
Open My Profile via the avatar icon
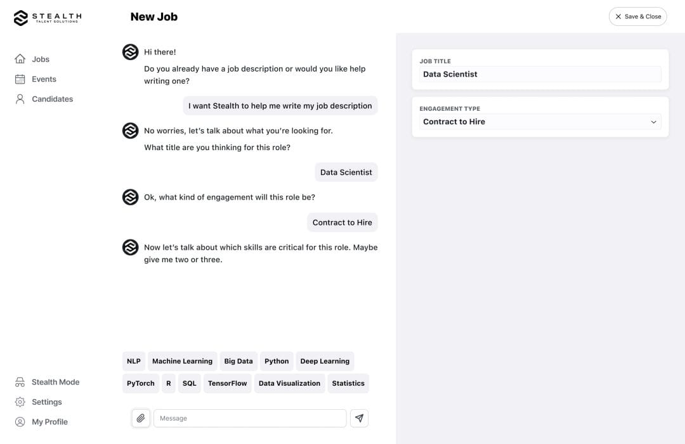coord(20,421)
